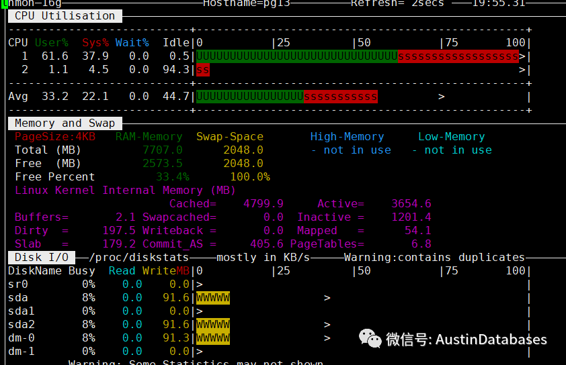Click the Low-Memory heading
Image resolution: width=566 pixels, height=365 pixels.
(451, 137)
